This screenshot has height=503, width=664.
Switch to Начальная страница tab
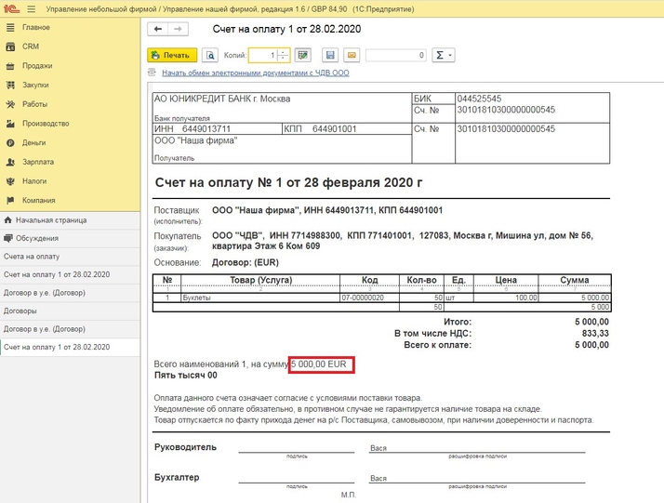pos(51,220)
